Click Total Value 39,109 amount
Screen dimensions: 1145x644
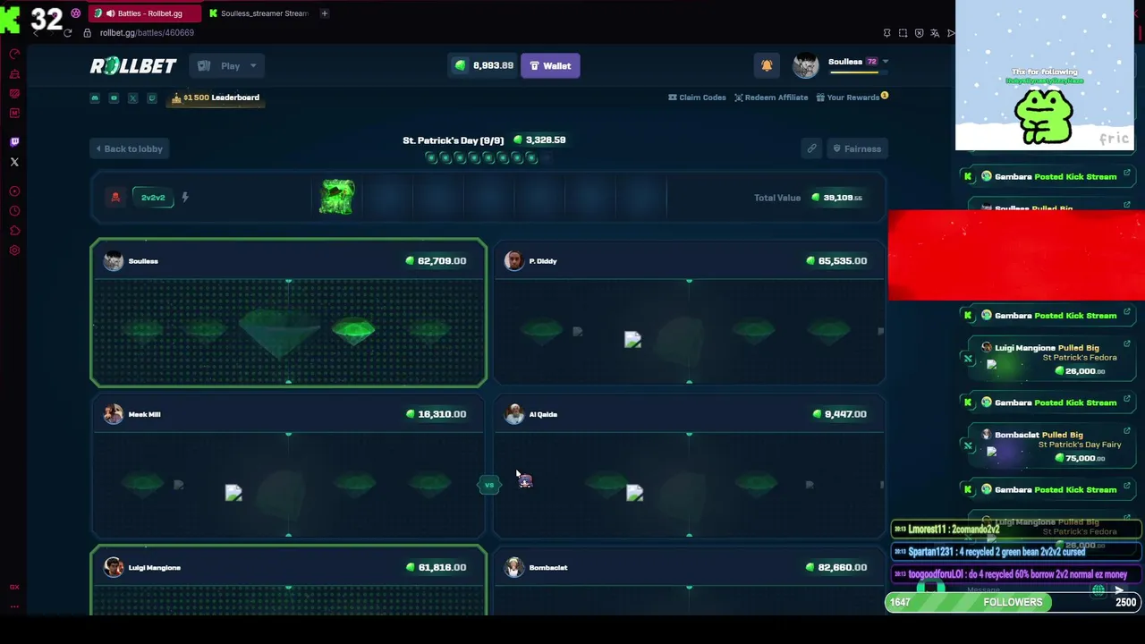click(x=837, y=198)
